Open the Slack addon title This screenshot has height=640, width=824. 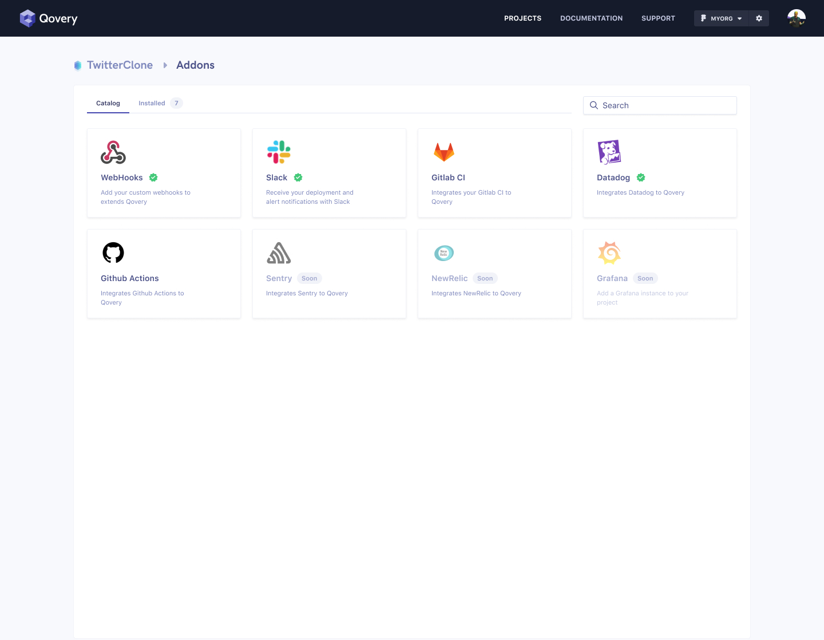(x=276, y=177)
